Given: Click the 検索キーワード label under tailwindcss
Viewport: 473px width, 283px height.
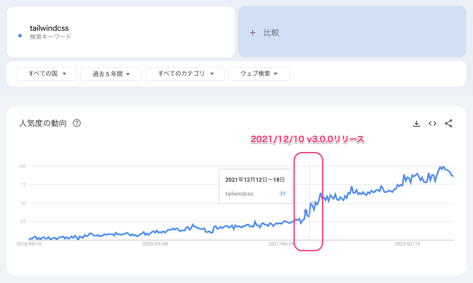Looking at the screenshot, I should pos(50,37).
